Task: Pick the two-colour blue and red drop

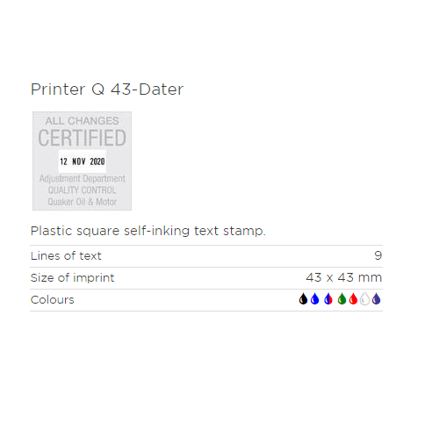Action: [328, 299]
